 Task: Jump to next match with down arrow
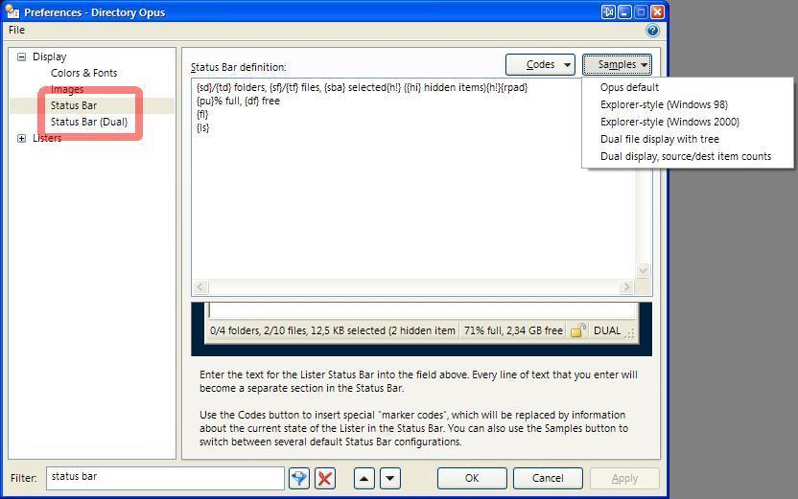click(x=389, y=478)
